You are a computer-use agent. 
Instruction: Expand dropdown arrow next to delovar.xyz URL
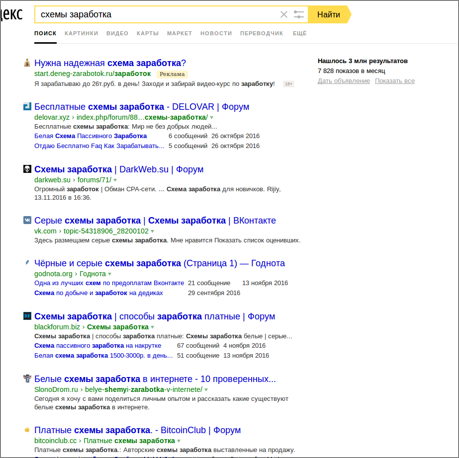(212, 118)
